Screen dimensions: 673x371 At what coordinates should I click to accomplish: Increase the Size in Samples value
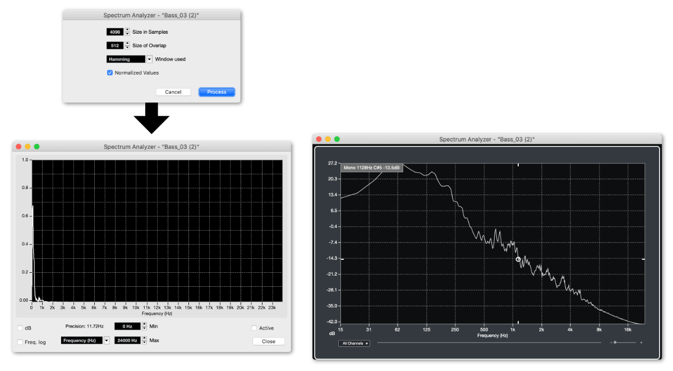coord(127,30)
